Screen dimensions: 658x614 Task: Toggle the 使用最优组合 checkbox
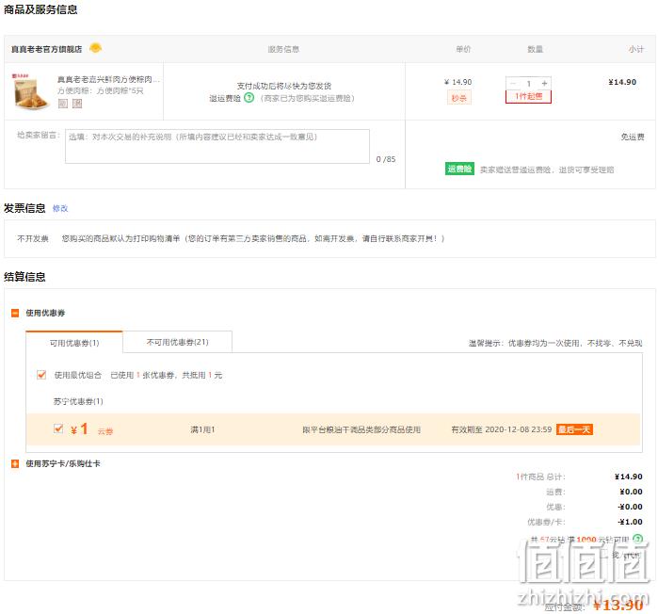[41, 375]
